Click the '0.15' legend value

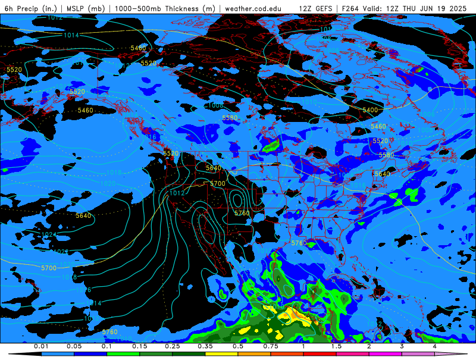click(x=140, y=346)
